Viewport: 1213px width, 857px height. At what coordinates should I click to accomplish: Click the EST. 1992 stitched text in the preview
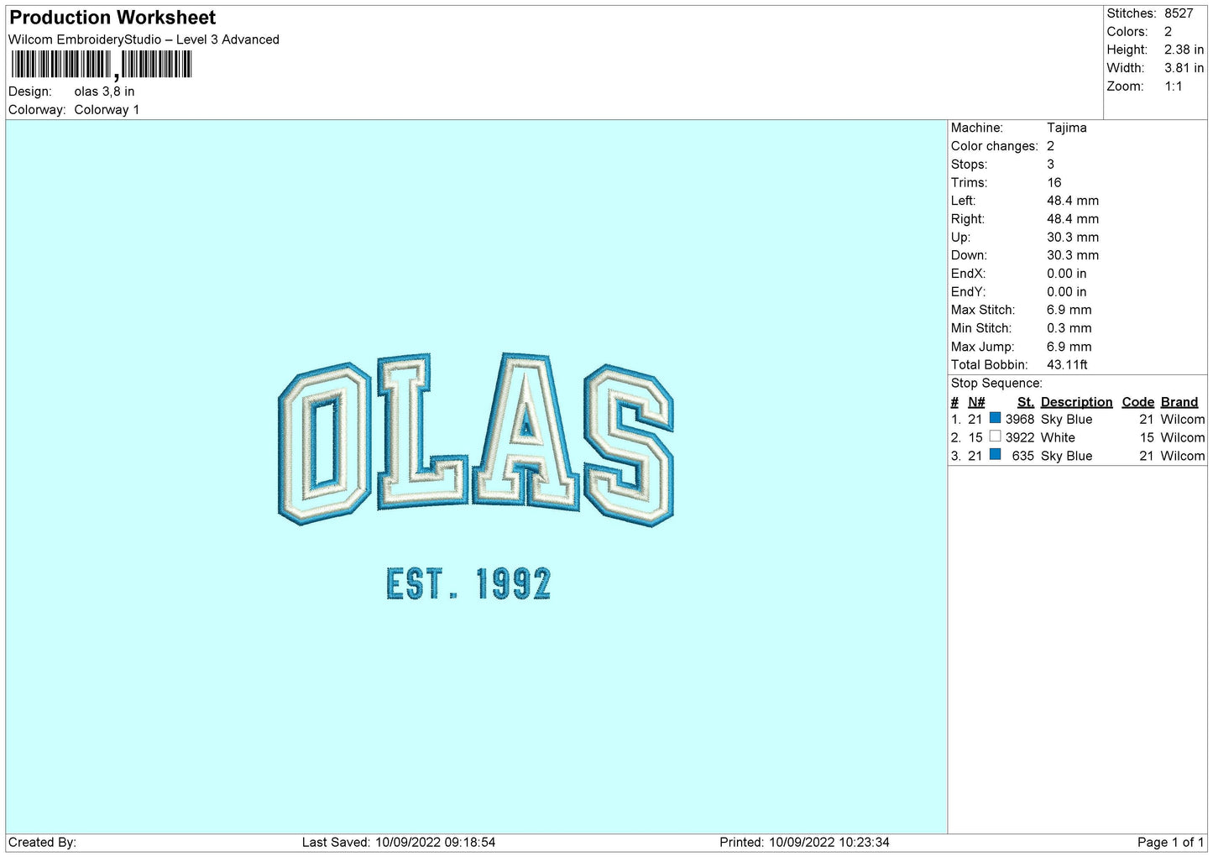click(468, 584)
